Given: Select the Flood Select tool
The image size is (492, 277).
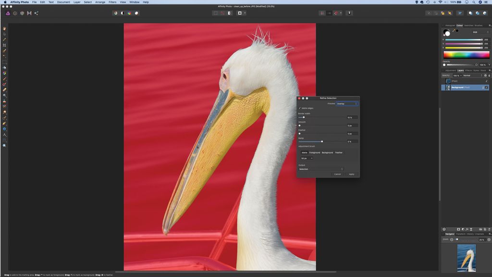Looking at the screenshot, I should coord(4,56).
